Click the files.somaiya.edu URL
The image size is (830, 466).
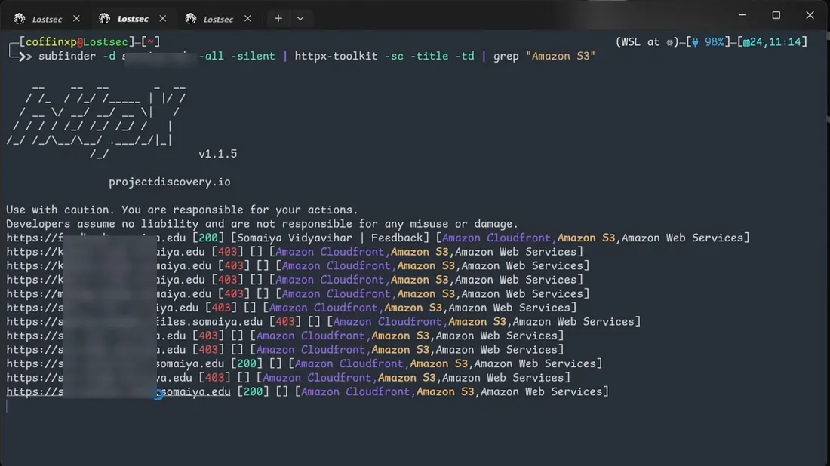point(134,322)
